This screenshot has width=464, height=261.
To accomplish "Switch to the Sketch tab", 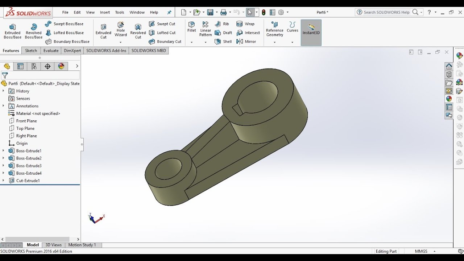I will click(x=31, y=51).
